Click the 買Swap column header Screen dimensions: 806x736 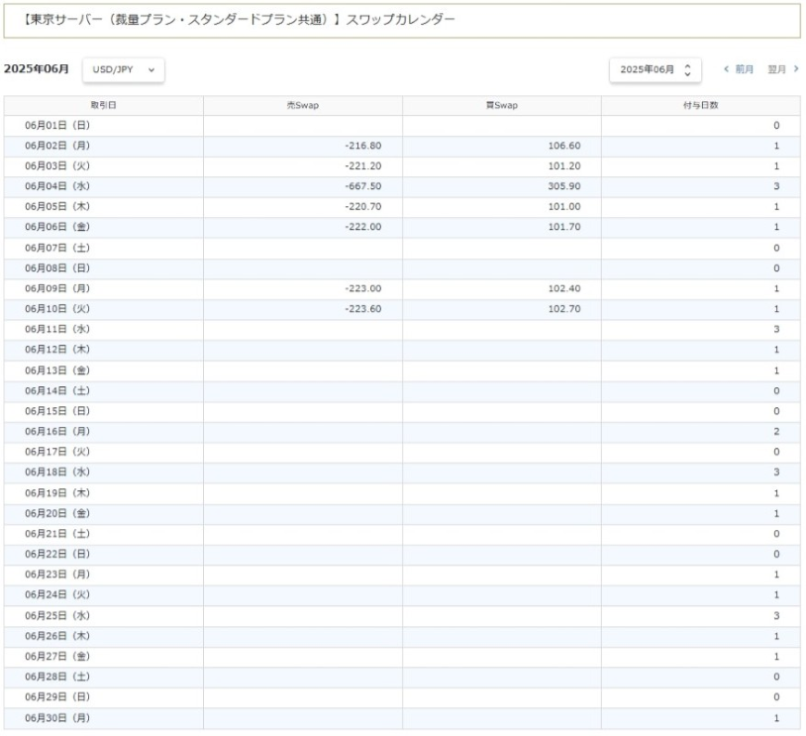502,105
